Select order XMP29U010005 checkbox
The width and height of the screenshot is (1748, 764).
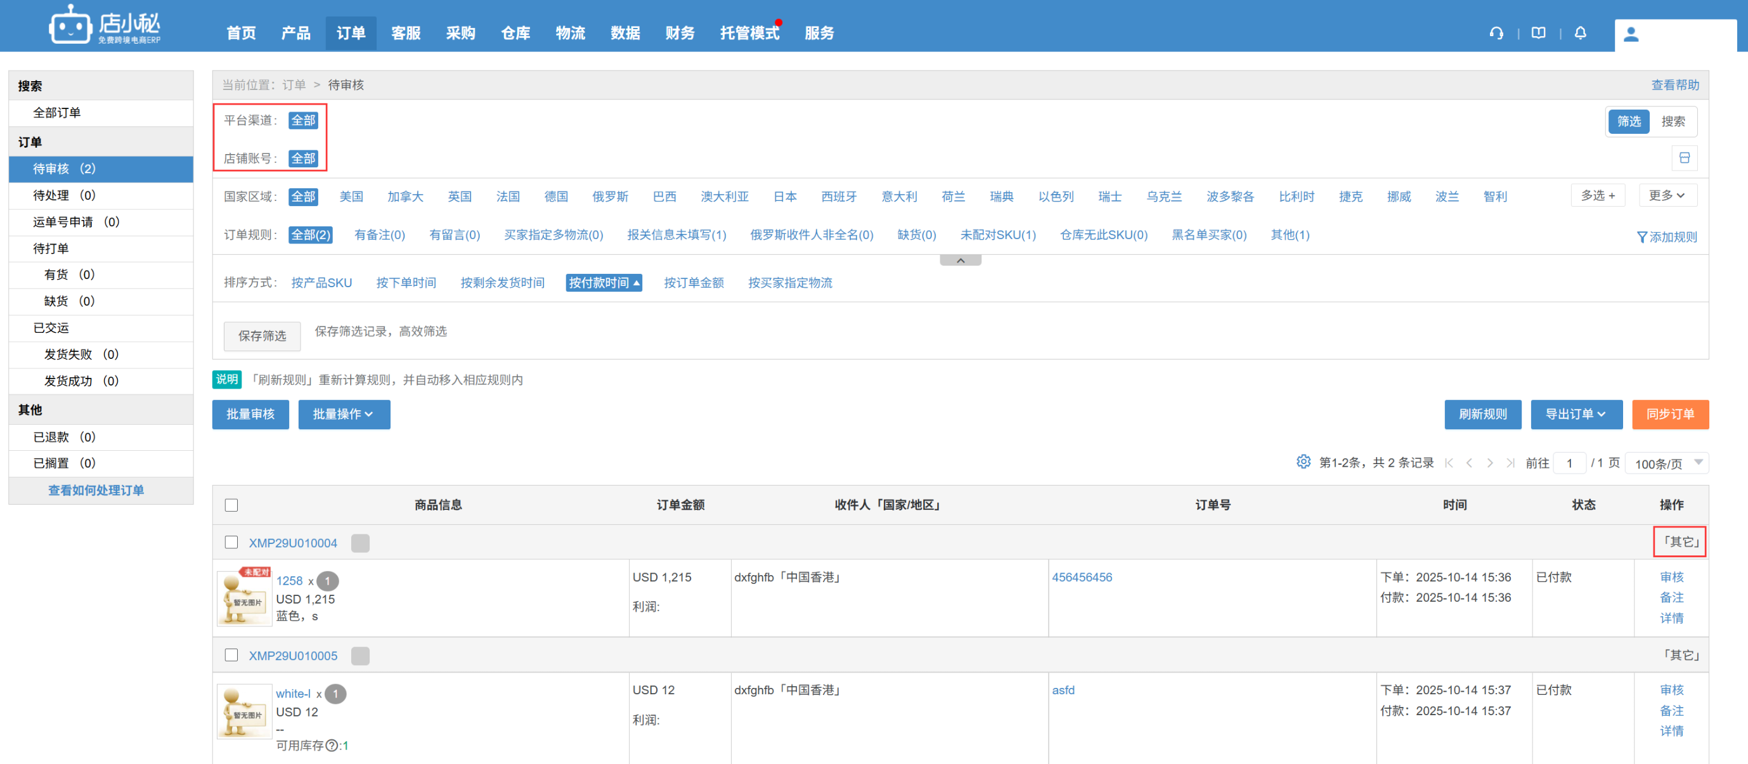click(x=231, y=655)
